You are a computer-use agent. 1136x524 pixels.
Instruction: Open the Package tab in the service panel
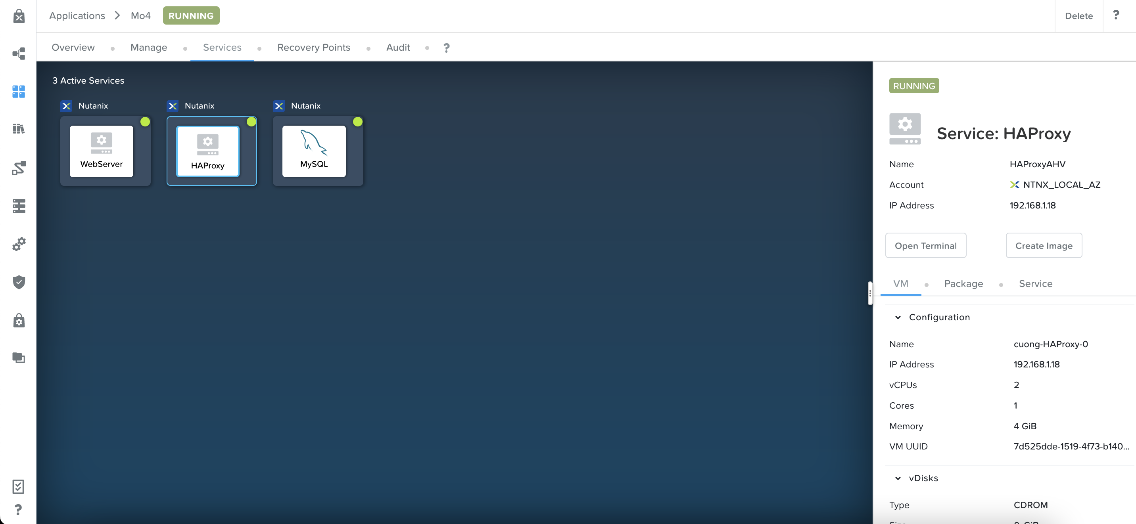(x=963, y=284)
